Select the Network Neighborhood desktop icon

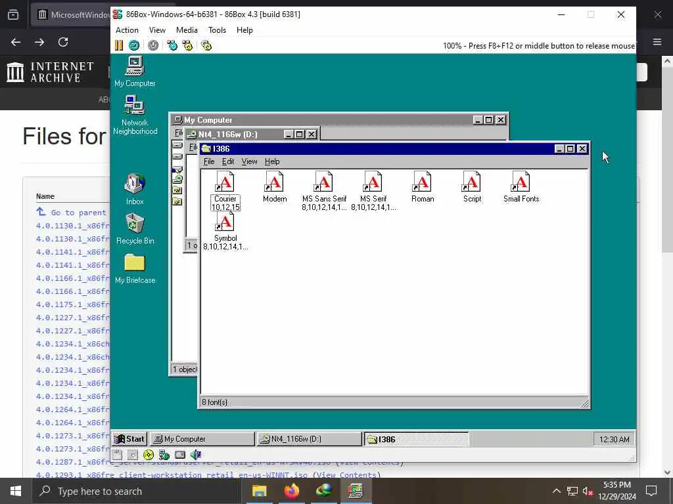pyautogui.click(x=135, y=115)
